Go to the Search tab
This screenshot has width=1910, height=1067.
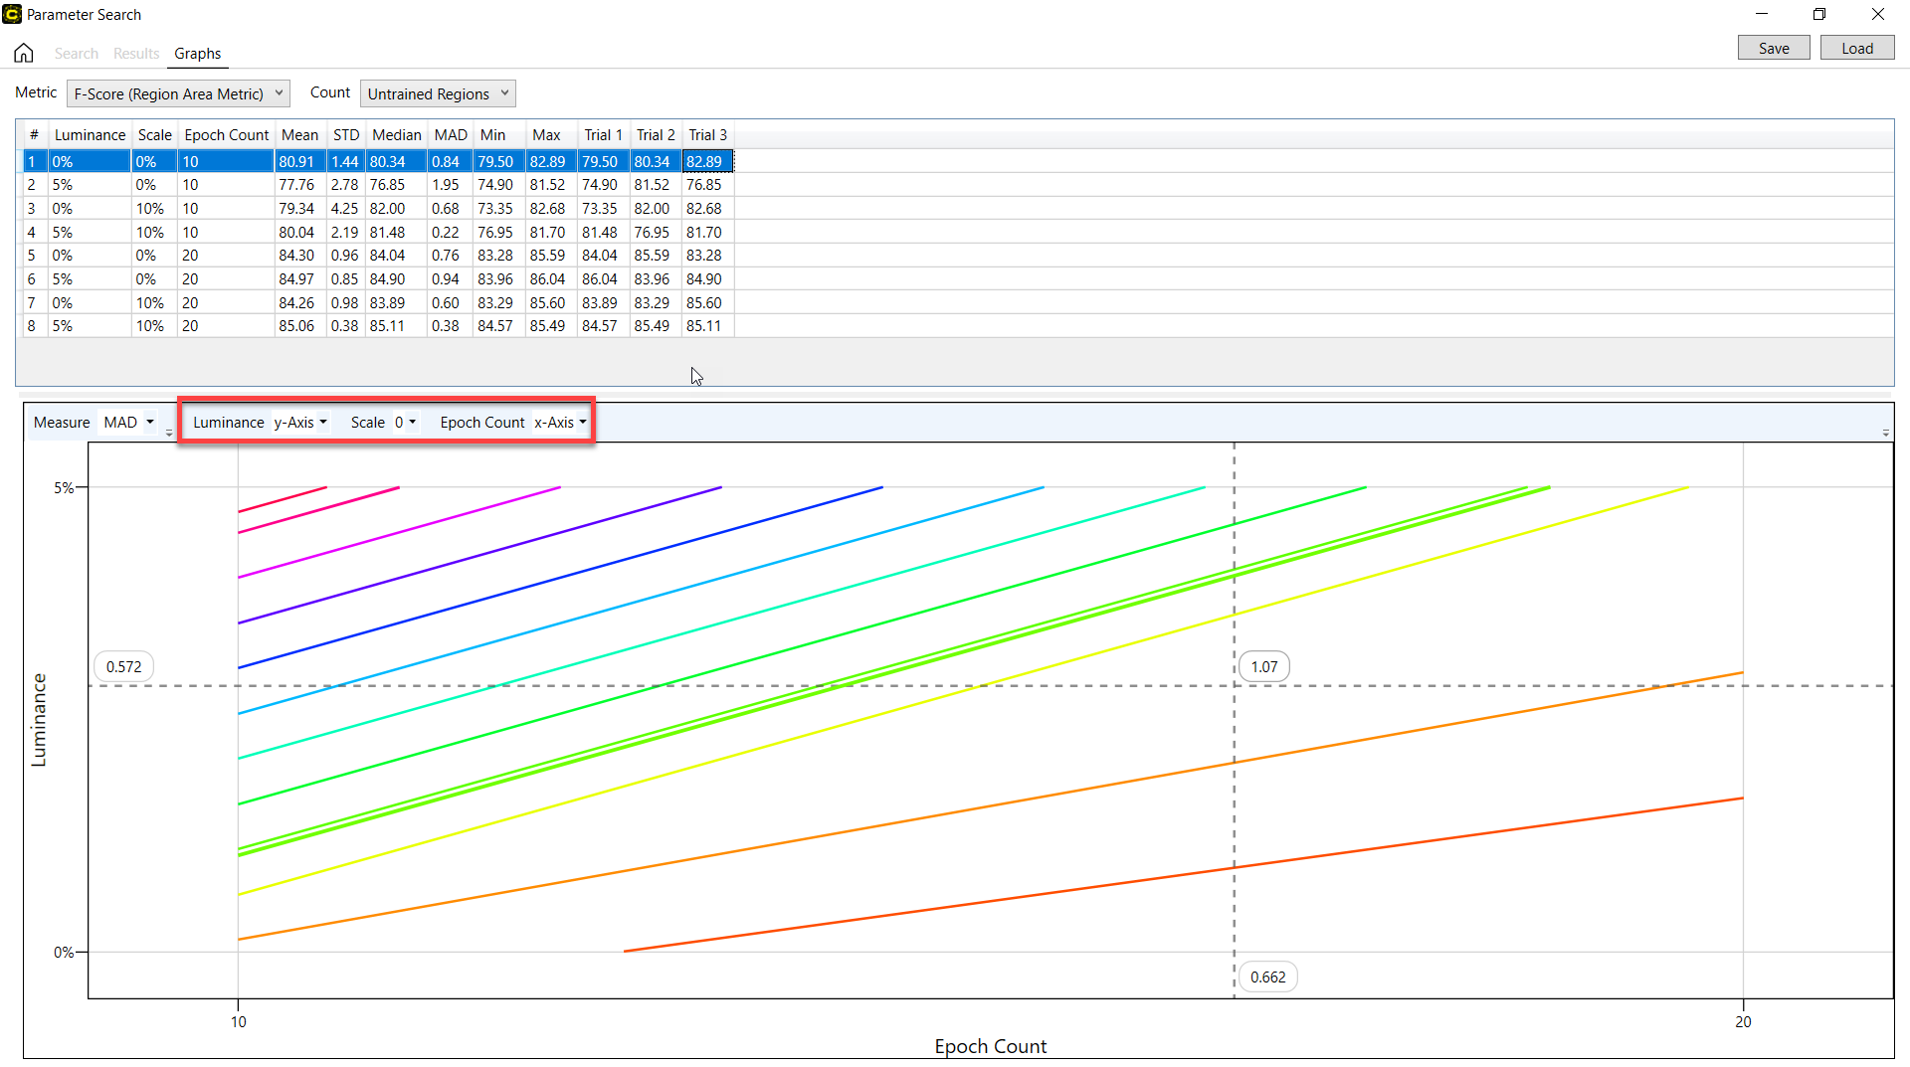coord(76,54)
